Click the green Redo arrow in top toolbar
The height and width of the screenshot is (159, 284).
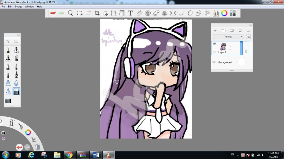tap(61, 13)
